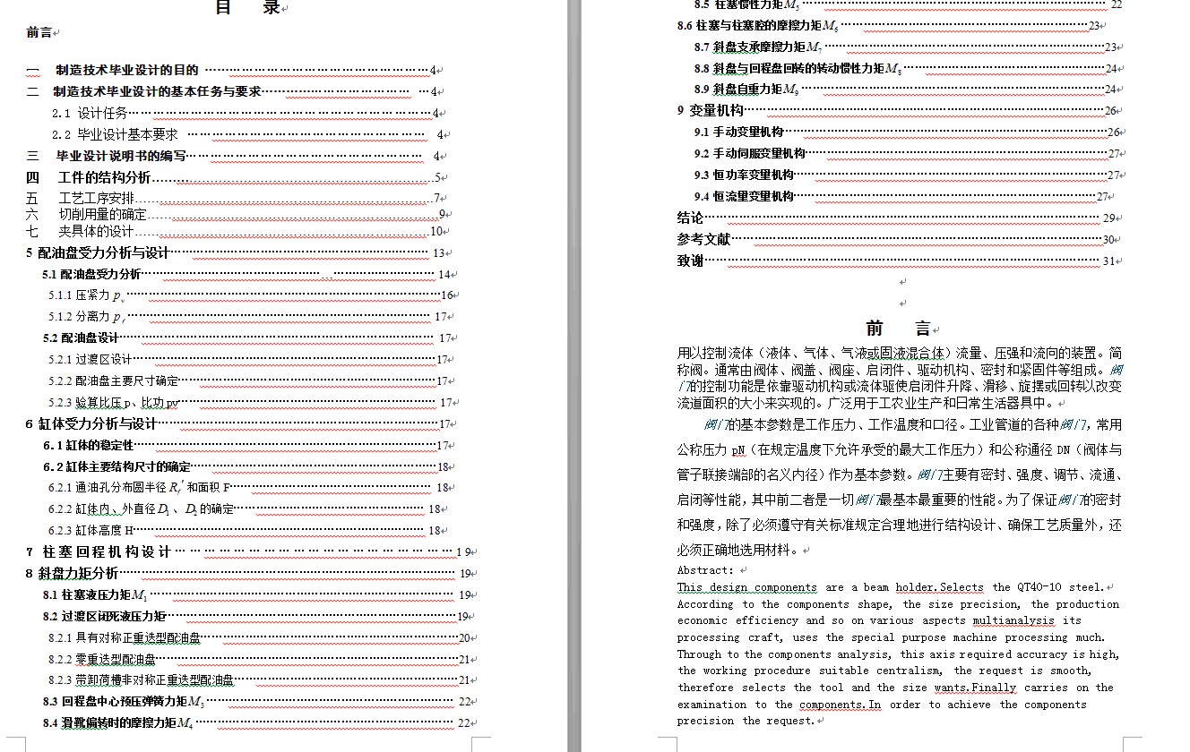Image resolution: width=1190 pixels, height=752 pixels.
Task: Select the 前言 entry in the contents list
Action: pos(39,32)
